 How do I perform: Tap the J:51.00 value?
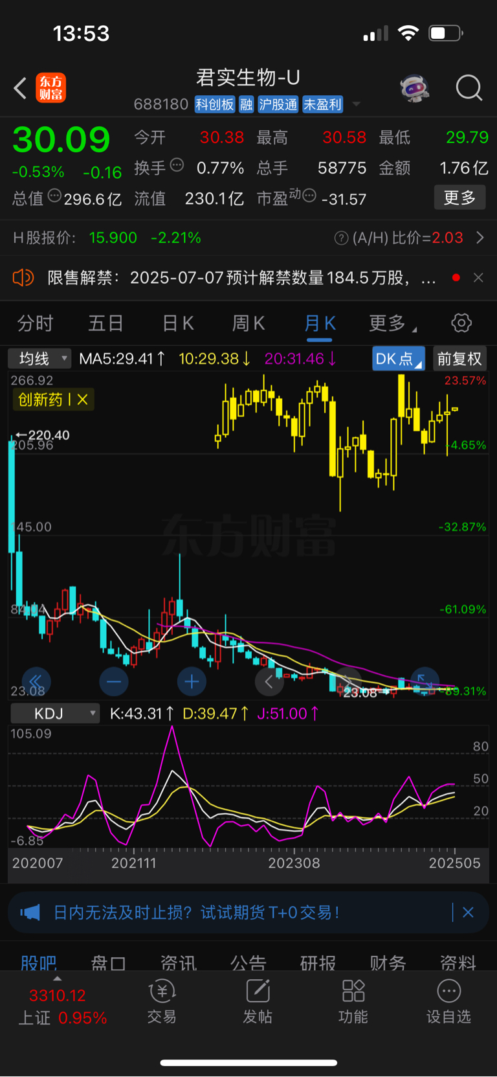(288, 714)
